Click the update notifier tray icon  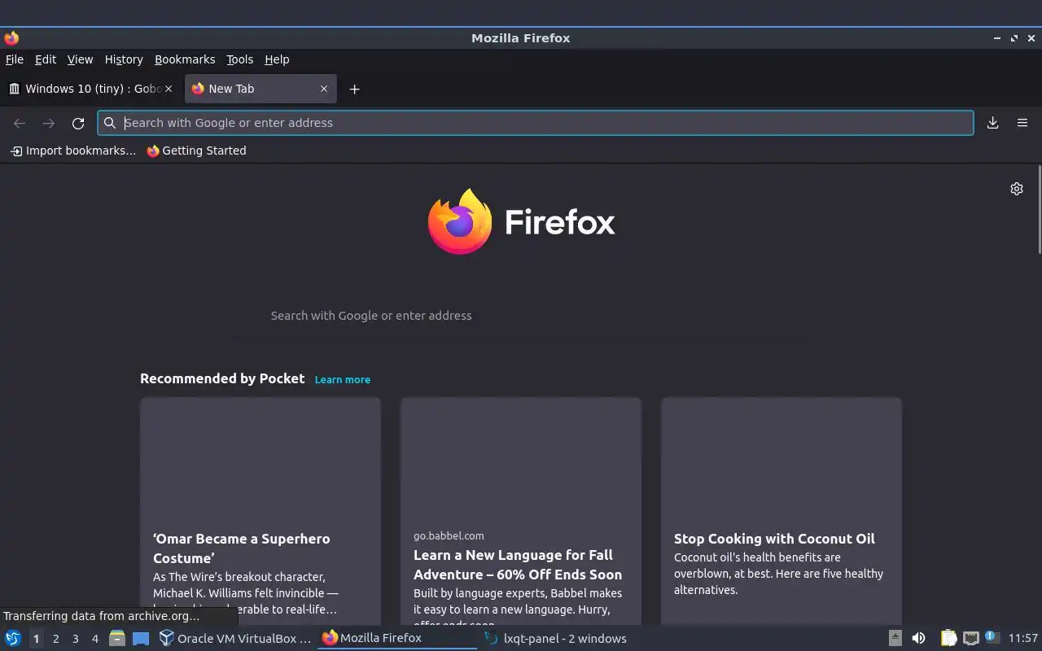coord(992,637)
